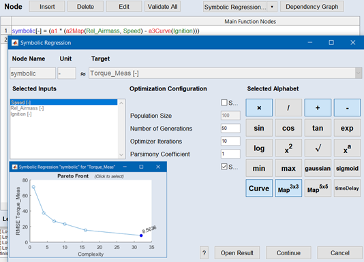
Task: Click the Insert node button
Action: (x=47, y=7)
